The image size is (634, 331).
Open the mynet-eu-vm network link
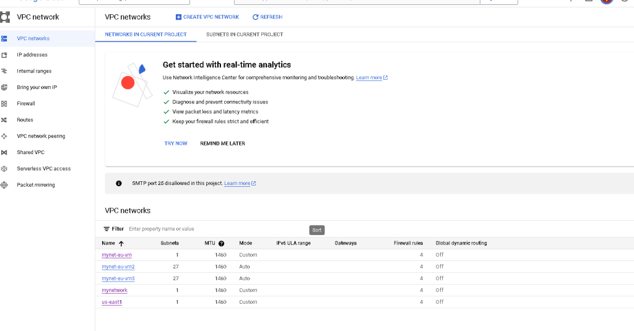coord(117,255)
